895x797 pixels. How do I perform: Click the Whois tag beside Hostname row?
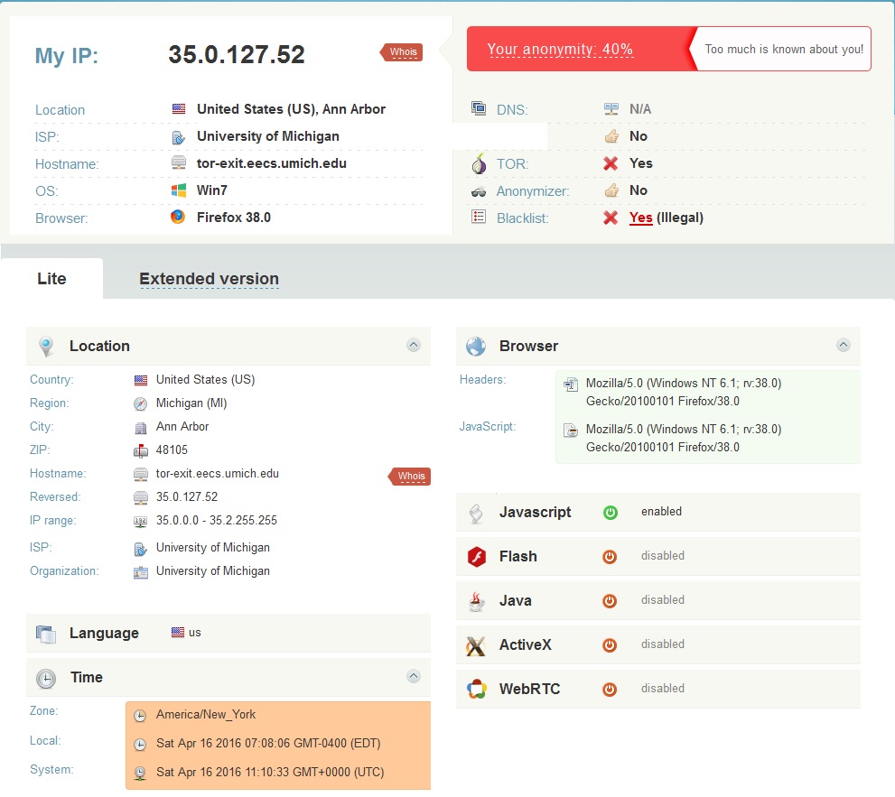[x=410, y=476]
